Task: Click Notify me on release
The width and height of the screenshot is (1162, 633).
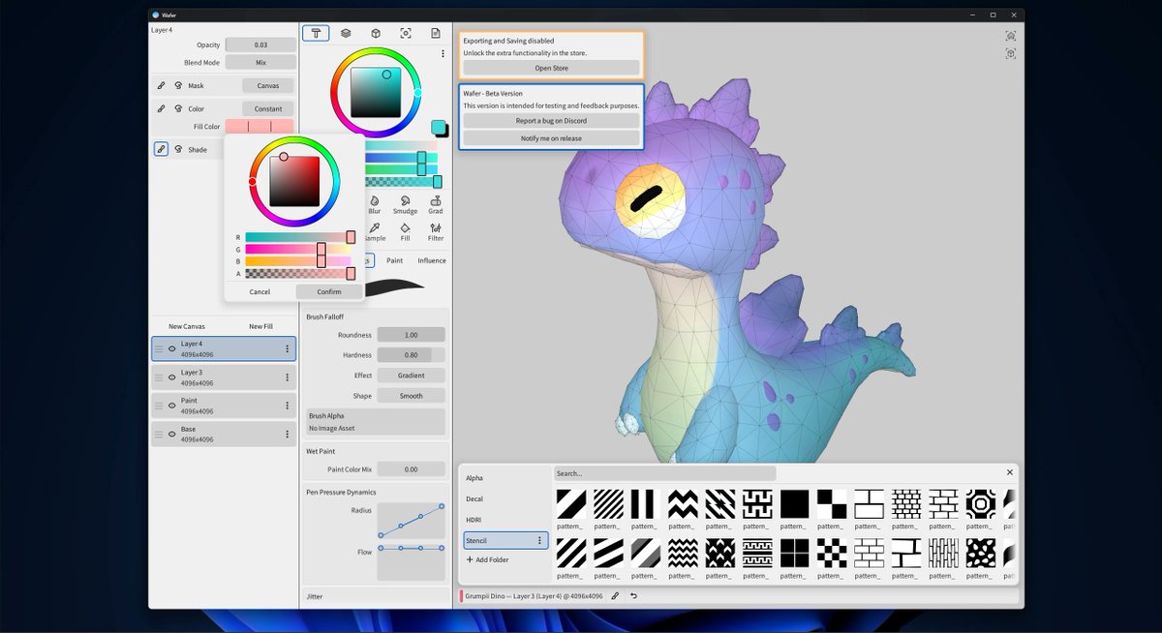Action: [x=551, y=138]
